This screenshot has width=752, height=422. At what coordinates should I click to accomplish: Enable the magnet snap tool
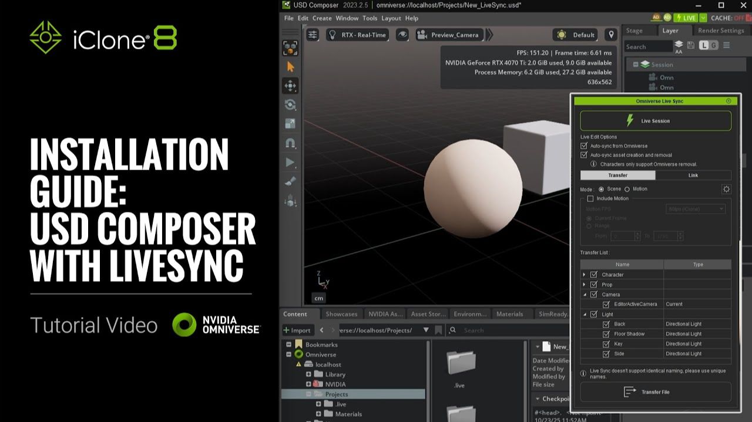coord(290,143)
